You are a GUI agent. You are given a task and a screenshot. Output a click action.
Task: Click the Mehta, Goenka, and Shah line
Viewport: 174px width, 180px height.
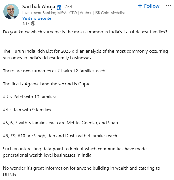60,123
